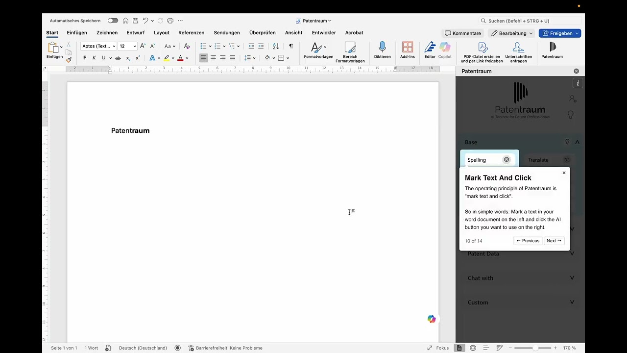The width and height of the screenshot is (627, 353).
Task: Open Spelling settings gear icon
Action: (506, 160)
